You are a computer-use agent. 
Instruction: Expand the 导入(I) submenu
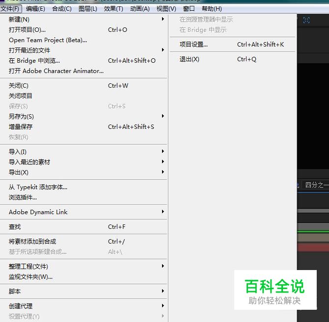pos(83,151)
